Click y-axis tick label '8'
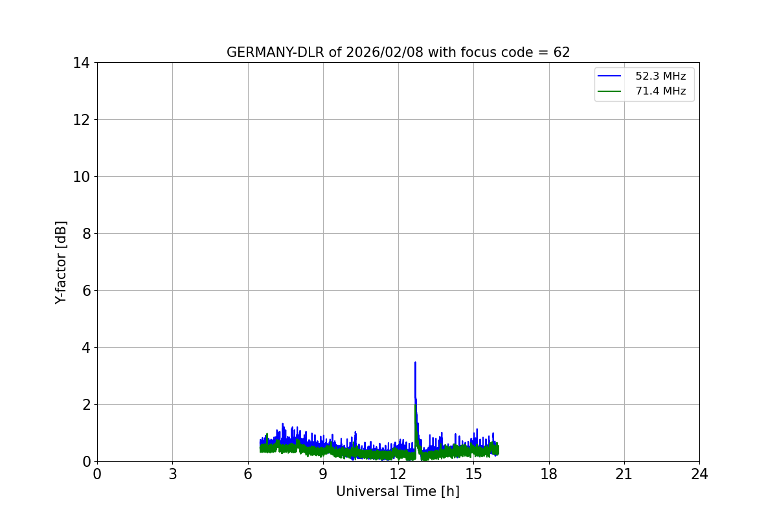 tap(85, 234)
